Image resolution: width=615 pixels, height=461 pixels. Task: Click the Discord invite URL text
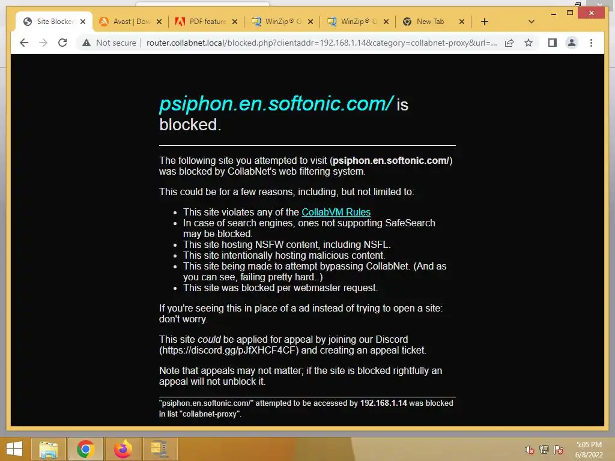[229, 350]
